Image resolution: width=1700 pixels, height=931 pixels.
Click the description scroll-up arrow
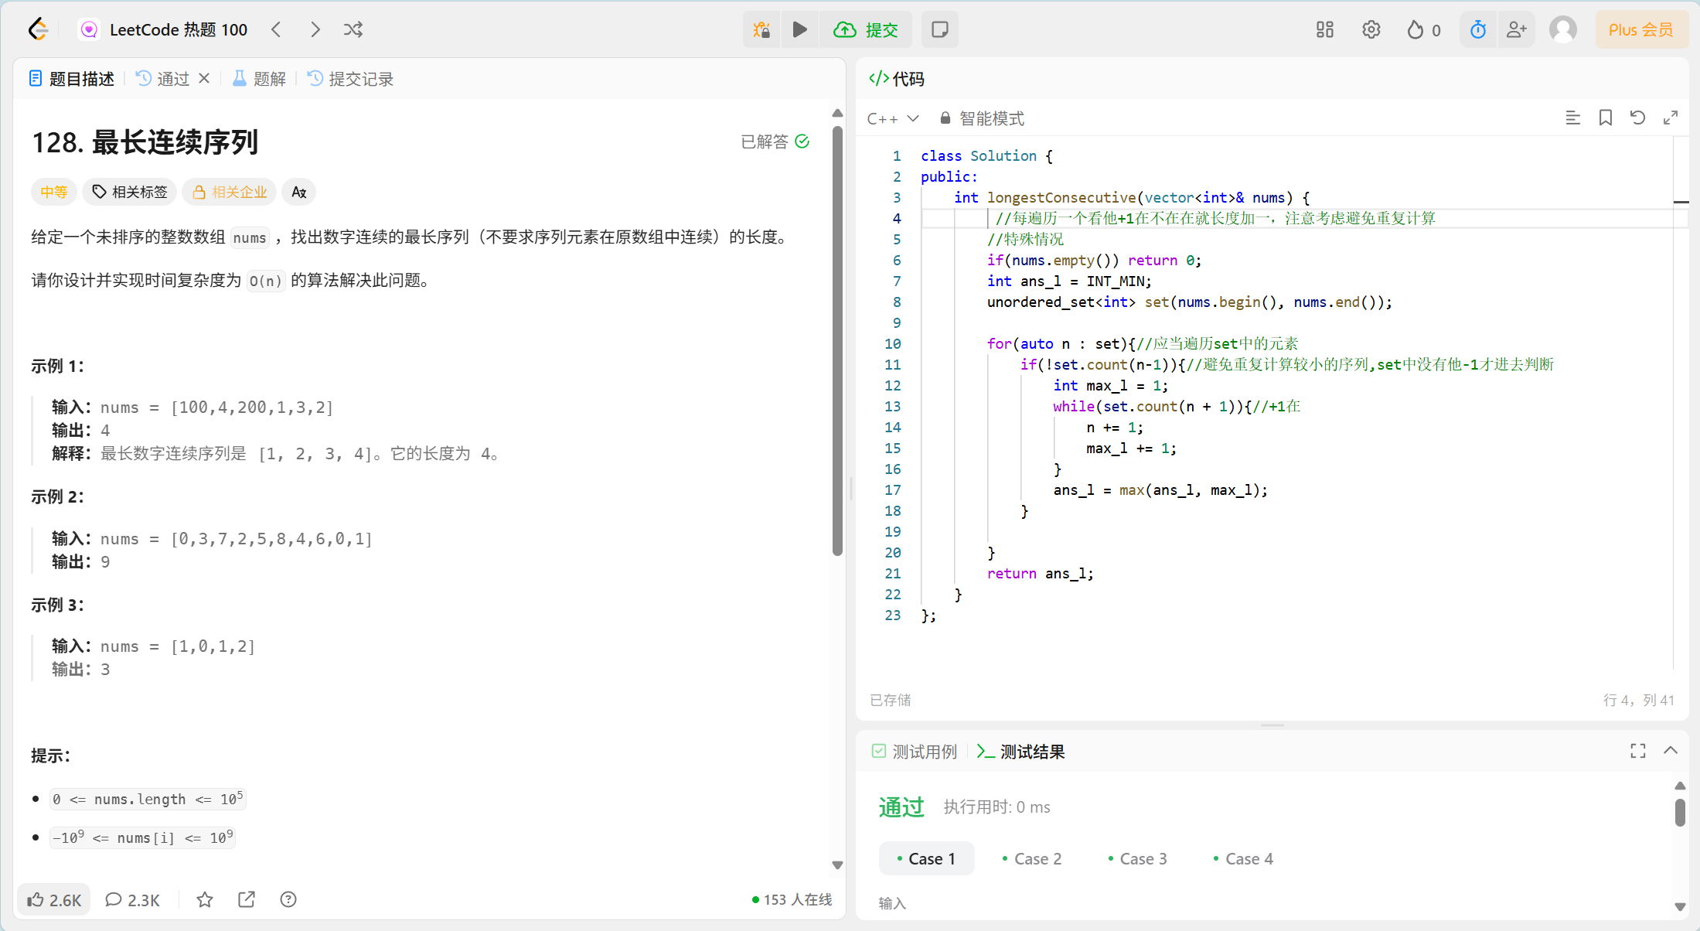pos(837,114)
